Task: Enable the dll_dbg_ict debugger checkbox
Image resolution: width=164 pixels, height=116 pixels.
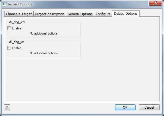Action: (x=9, y=48)
